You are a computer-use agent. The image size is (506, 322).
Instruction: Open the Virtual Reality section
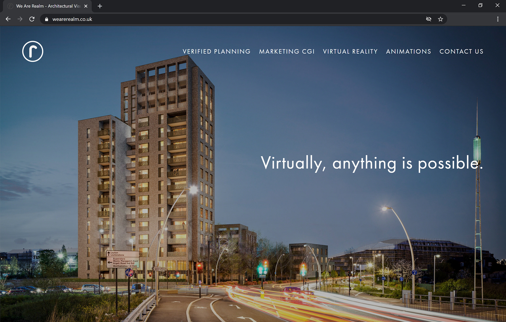click(x=350, y=52)
